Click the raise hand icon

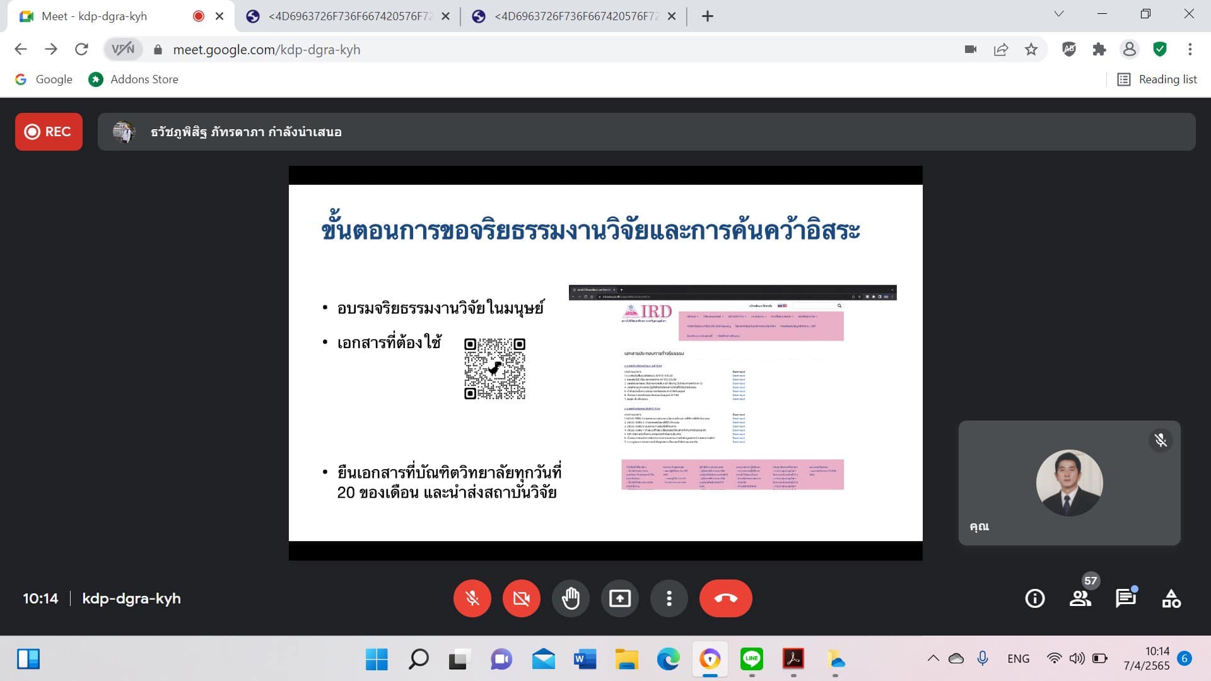[571, 598]
